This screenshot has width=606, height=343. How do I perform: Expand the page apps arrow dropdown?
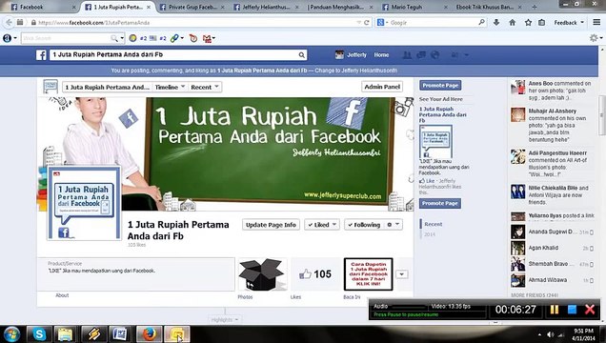pyautogui.click(x=402, y=274)
